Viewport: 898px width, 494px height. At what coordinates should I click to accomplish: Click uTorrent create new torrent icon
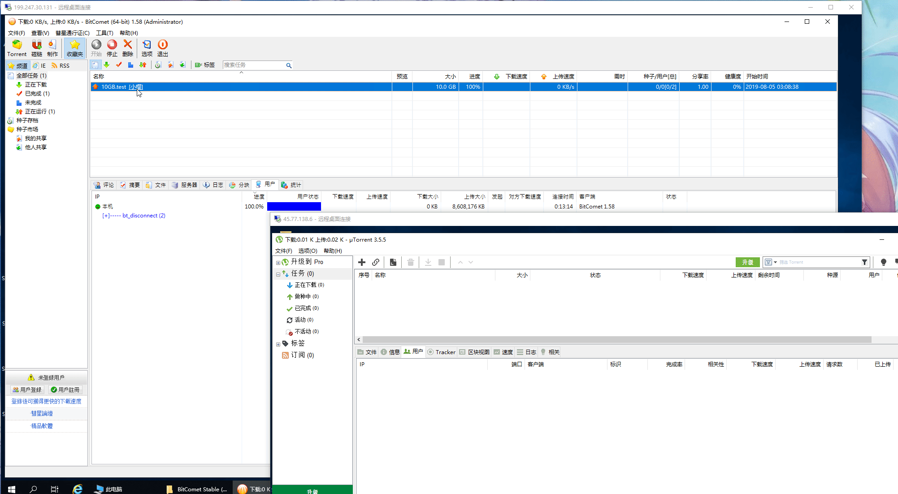coord(393,262)
